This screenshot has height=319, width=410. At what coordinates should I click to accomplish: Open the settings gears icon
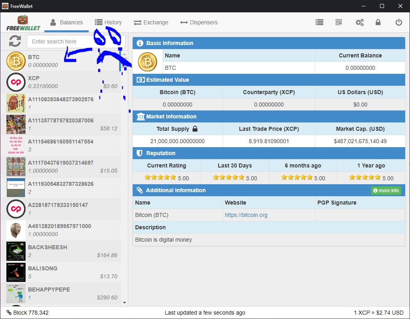[x=360, y=22]
